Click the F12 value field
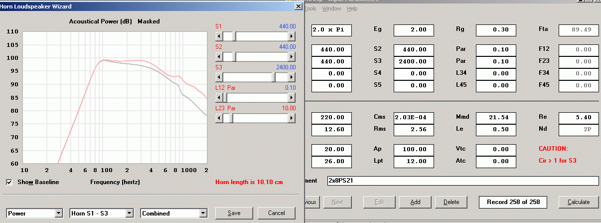The width and height of the screenshot is (601, 223). (x=579, y=50)
